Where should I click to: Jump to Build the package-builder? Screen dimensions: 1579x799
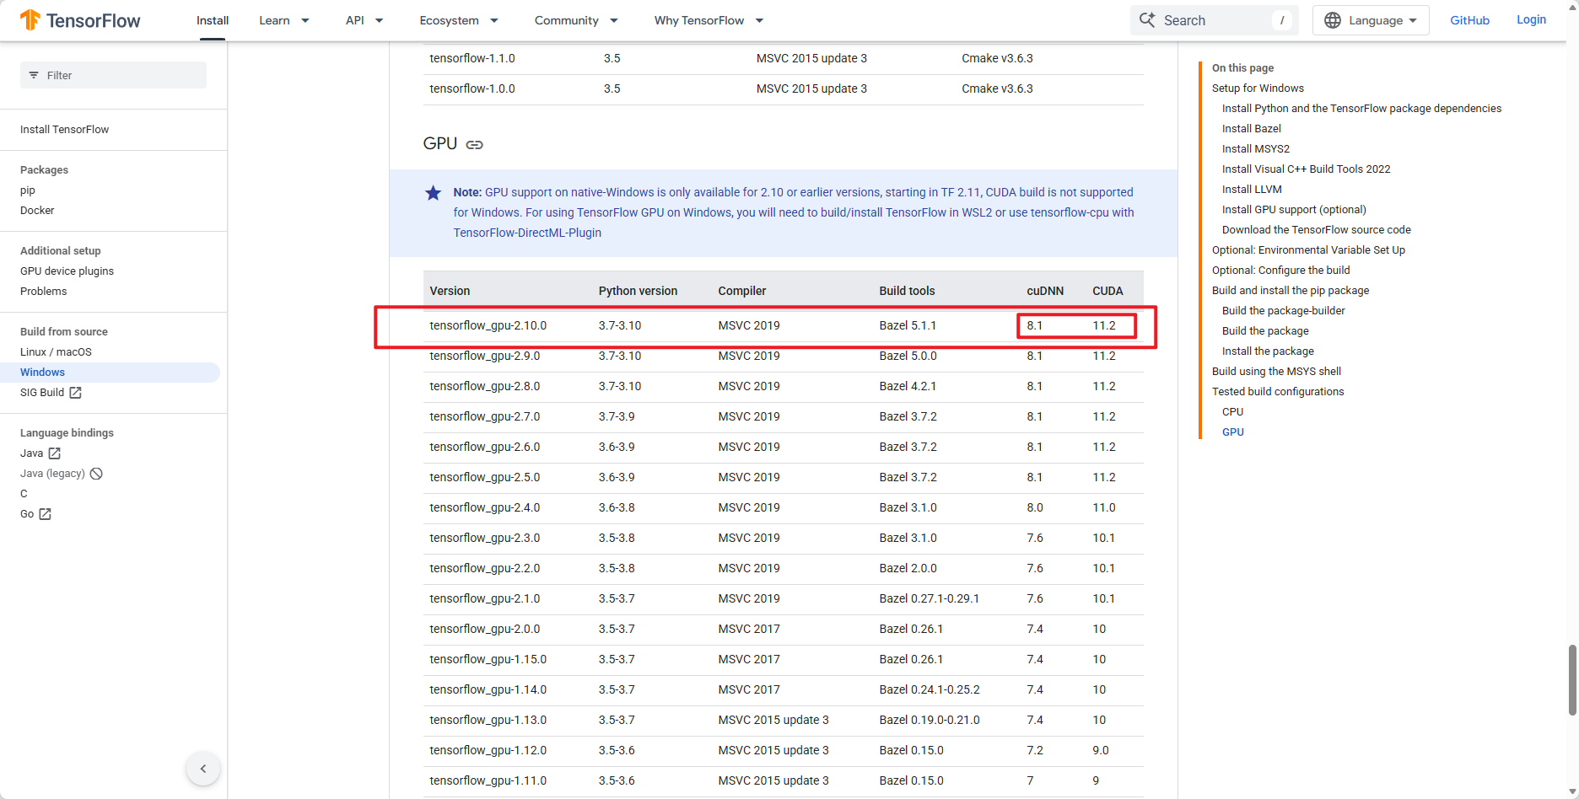(1284, 311)
